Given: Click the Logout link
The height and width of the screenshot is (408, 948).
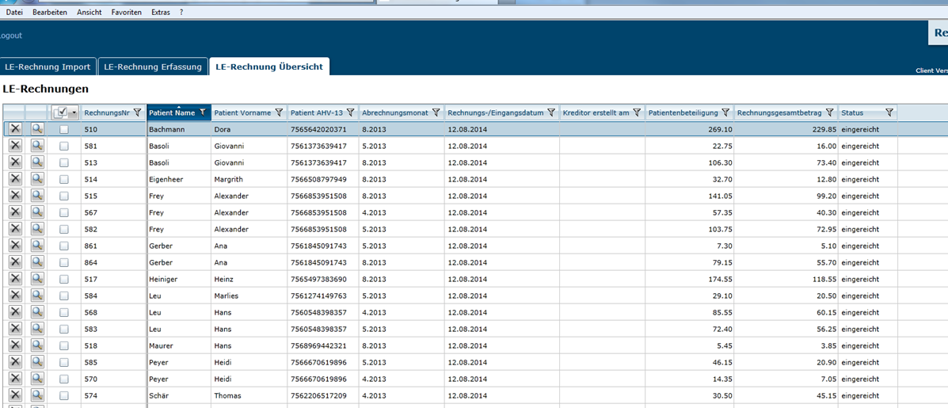Looking at the screenshot, I should [10, 36].
